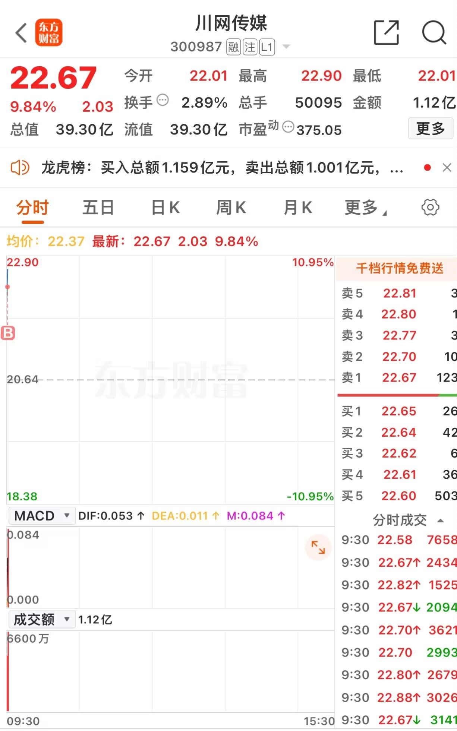The image size is (457, 731).
Task: Tap the info bubble beside 市盈动
Action: (x=288, y=127)
